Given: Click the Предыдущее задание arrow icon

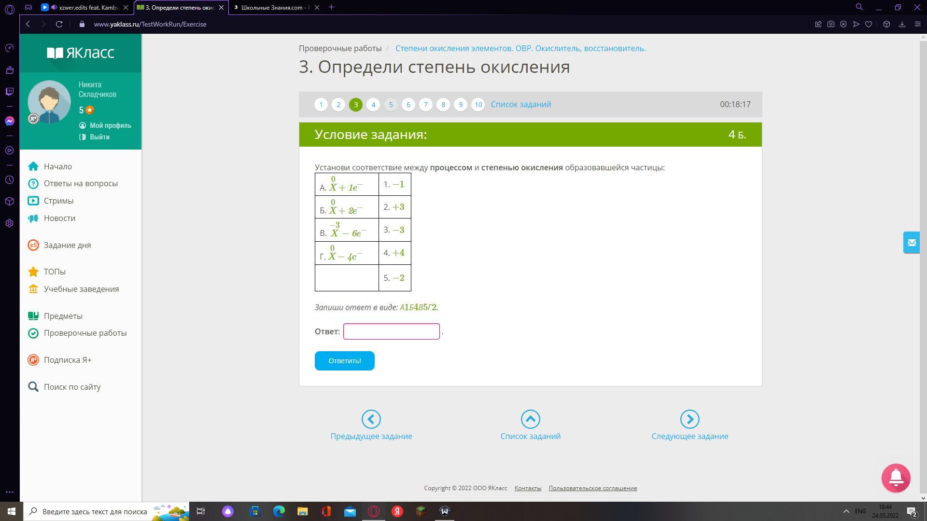Looking at the screenshot, I should 371,419.
